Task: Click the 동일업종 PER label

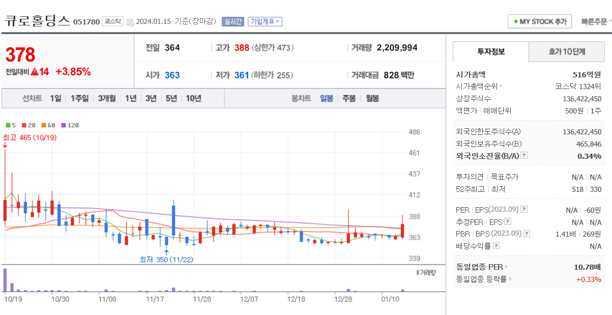Action: pyautogui.click(x=479, y=267)
